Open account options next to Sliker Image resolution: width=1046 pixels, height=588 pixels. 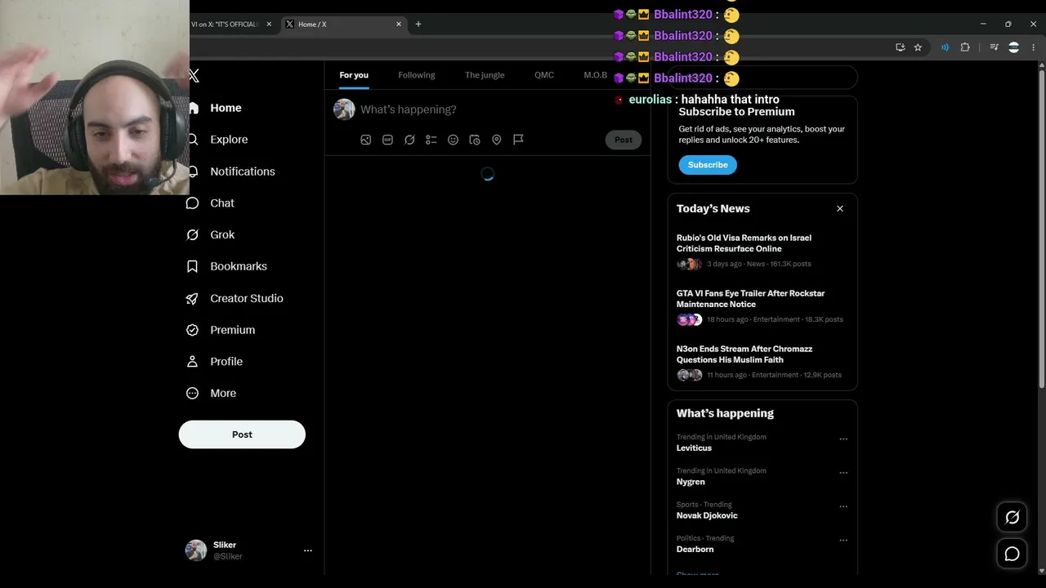tap(308, 550)
